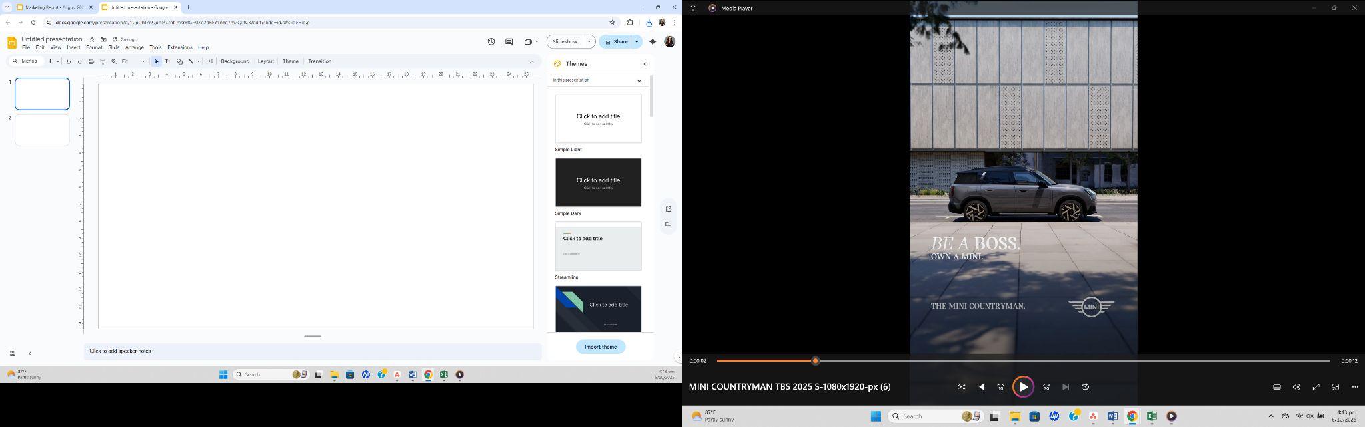The width and height of the screenshot is (1365, 427).
Task: Collapse the In this presentation section
Action: click(639, 80)
